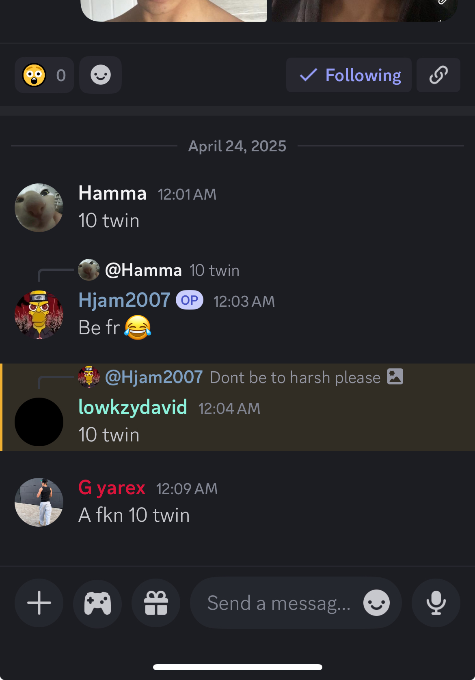Tap the black lowkzydavid avatar

[39, 422]
